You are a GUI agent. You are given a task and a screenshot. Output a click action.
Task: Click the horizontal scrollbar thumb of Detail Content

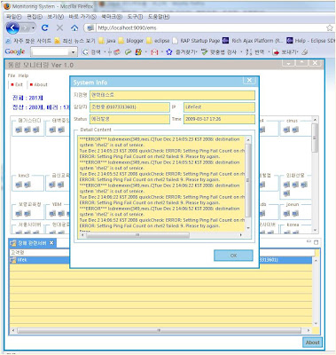point(137,235)
